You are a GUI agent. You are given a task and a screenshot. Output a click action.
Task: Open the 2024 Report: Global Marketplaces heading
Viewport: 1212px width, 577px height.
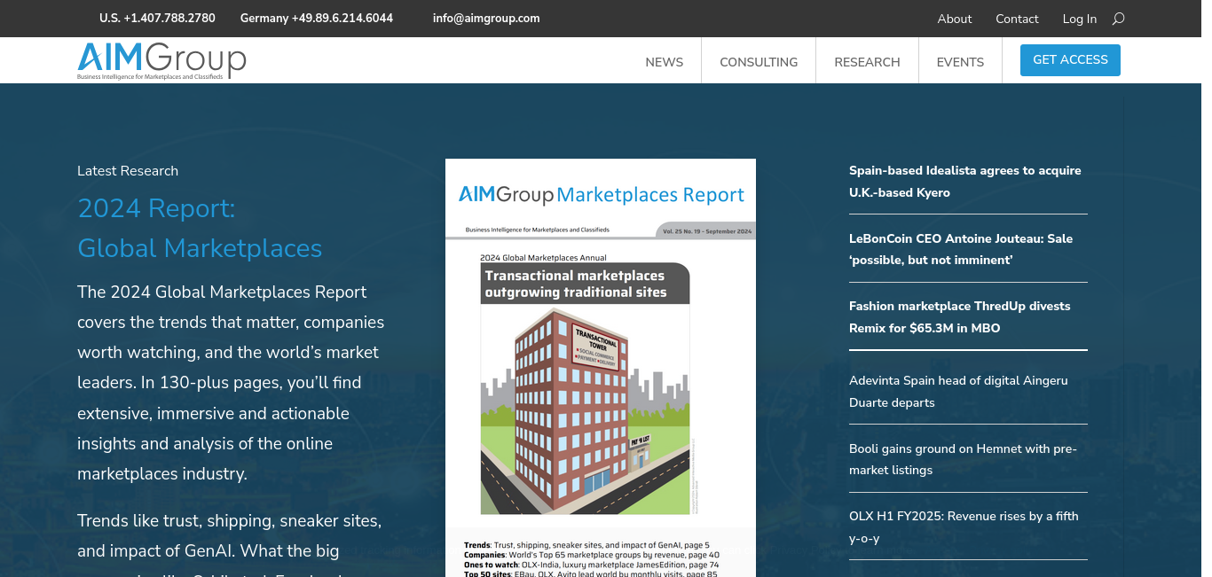tap(200, 228)
